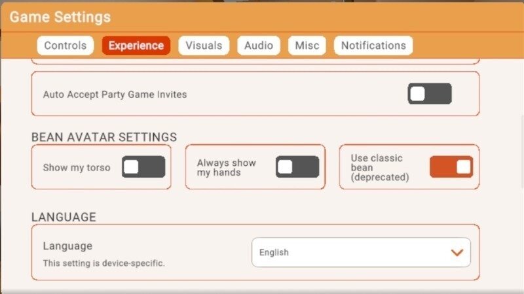Click the "This setting is device-specific" note

pos(104,263)
